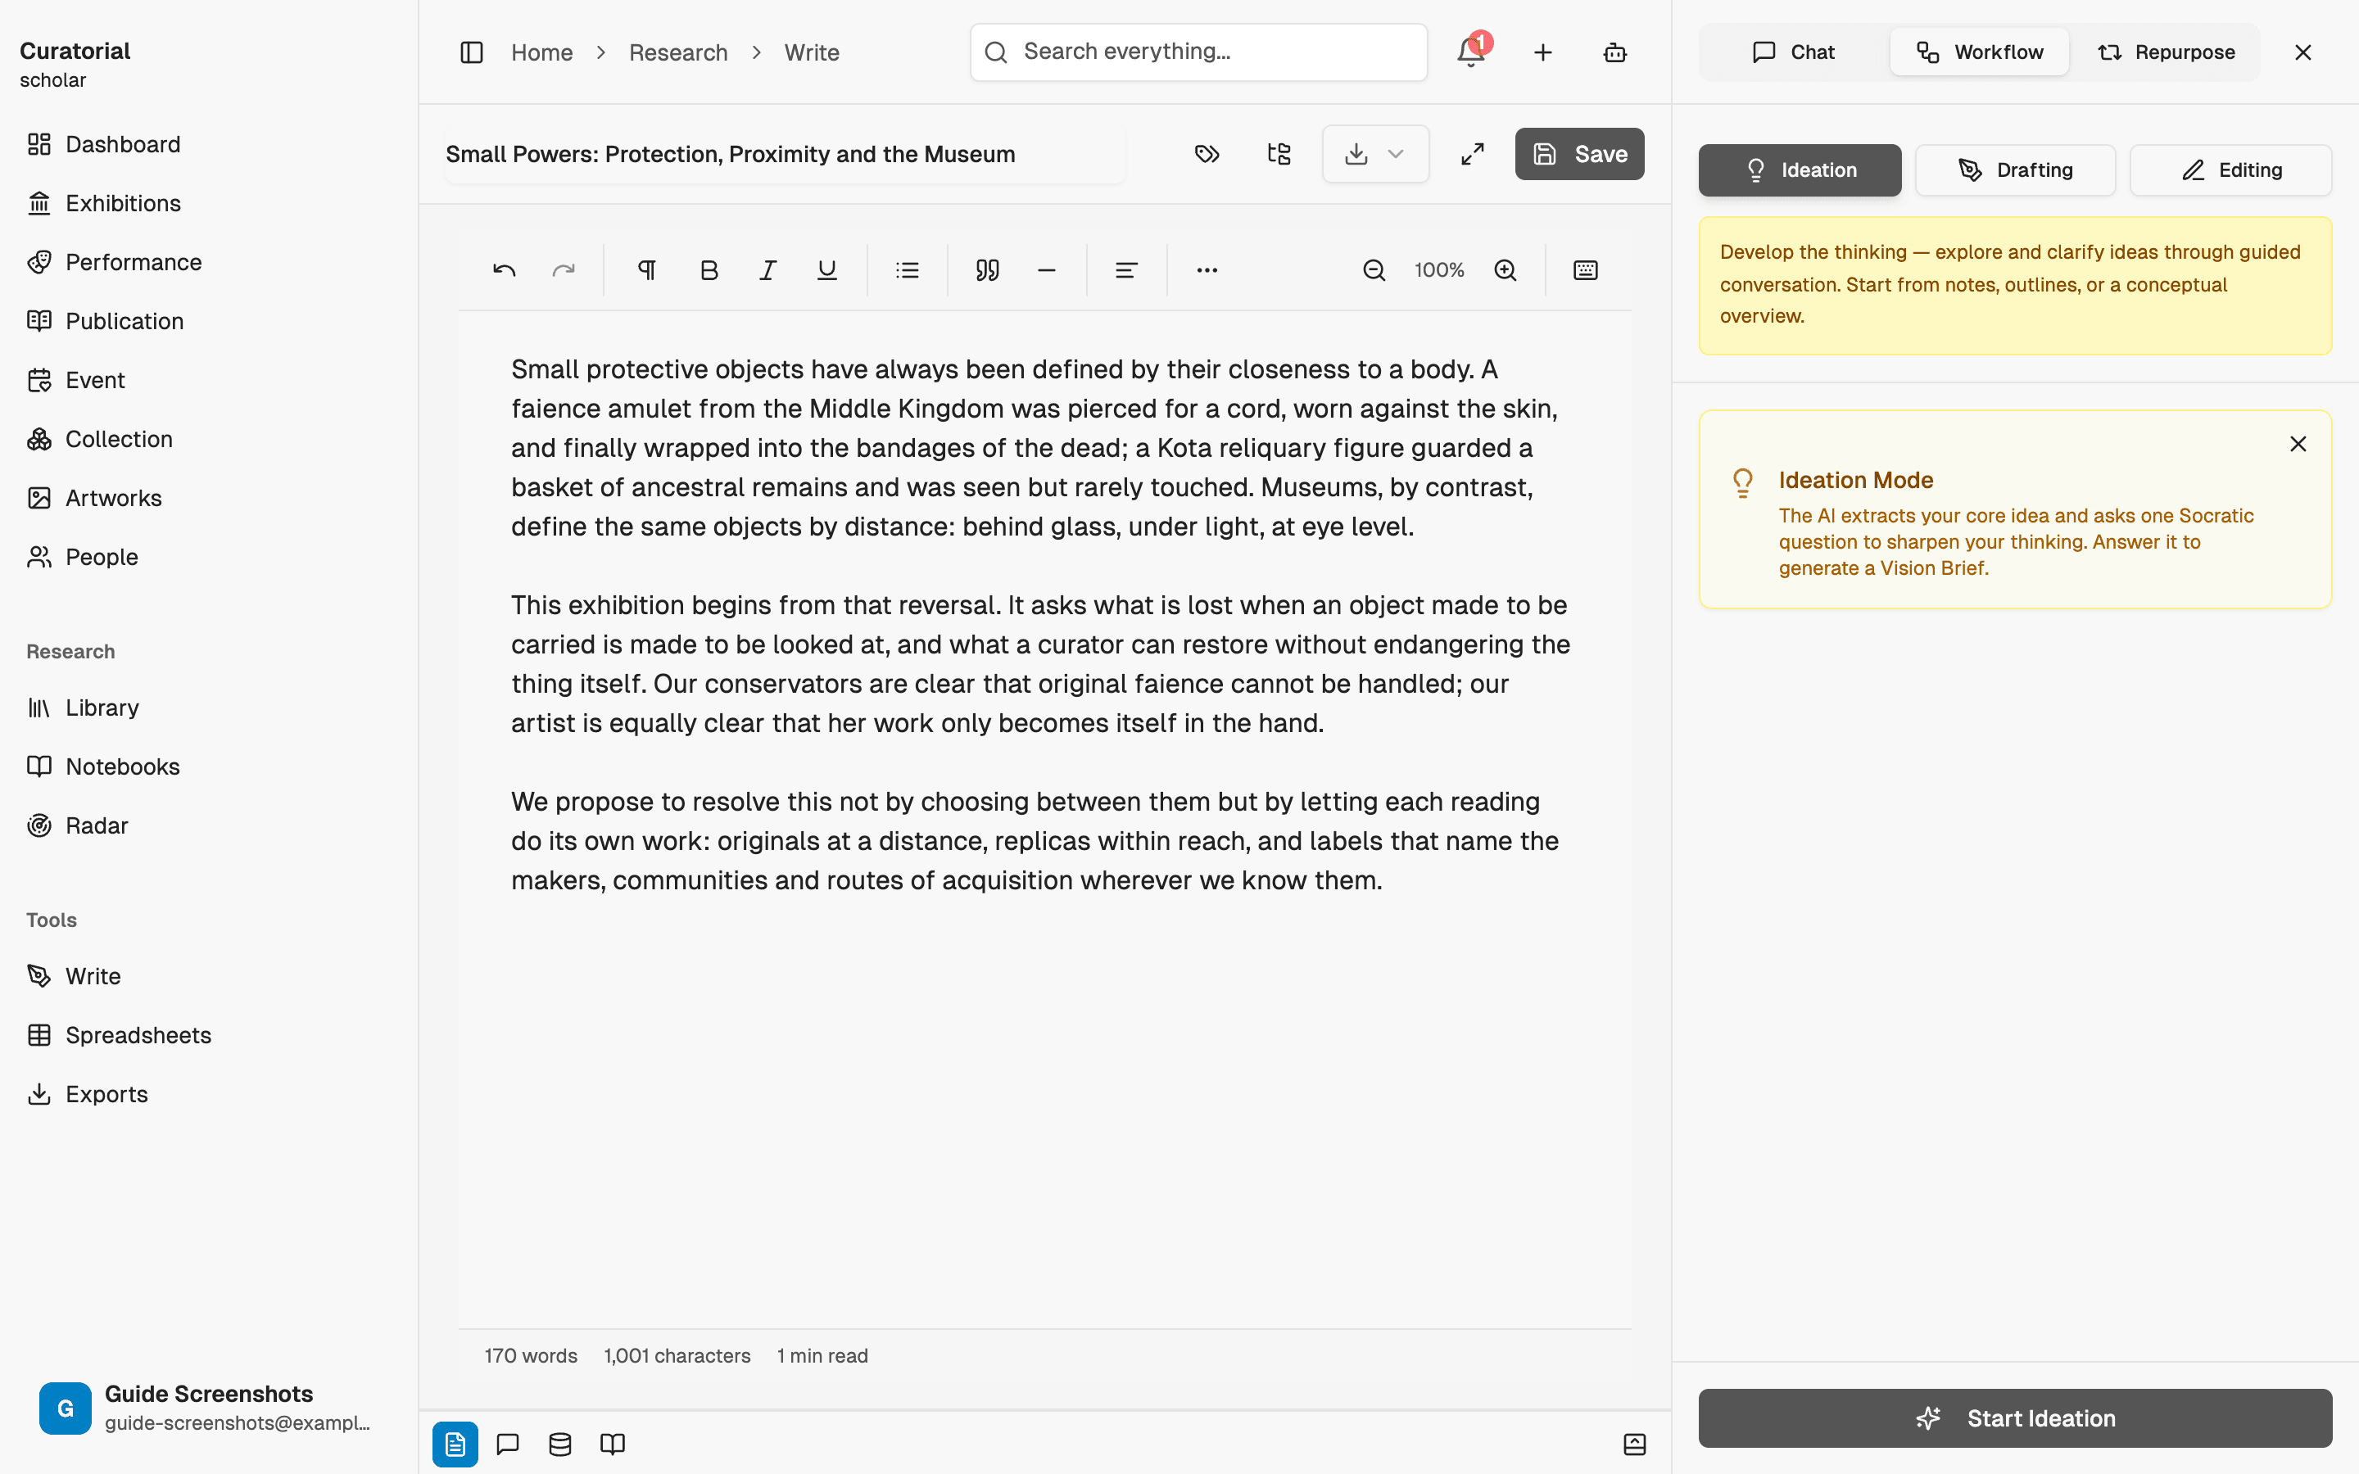
Task: Zoom out the document view
Action: [1374, 270]
